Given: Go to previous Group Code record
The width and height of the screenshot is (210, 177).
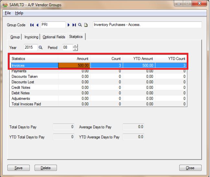Looking at the screenshot, I should click(38, 25).
